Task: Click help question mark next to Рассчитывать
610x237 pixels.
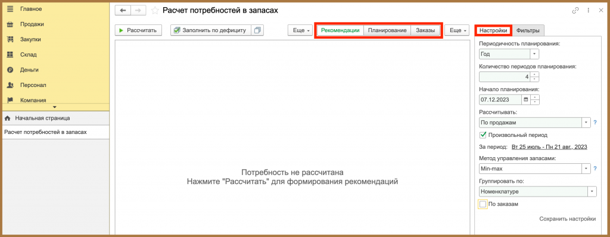Action: (x=595, y=123)
